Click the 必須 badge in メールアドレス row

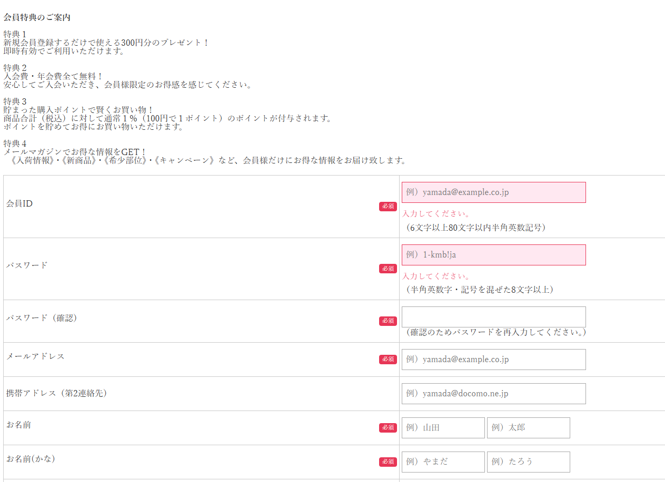pos(388,360)
